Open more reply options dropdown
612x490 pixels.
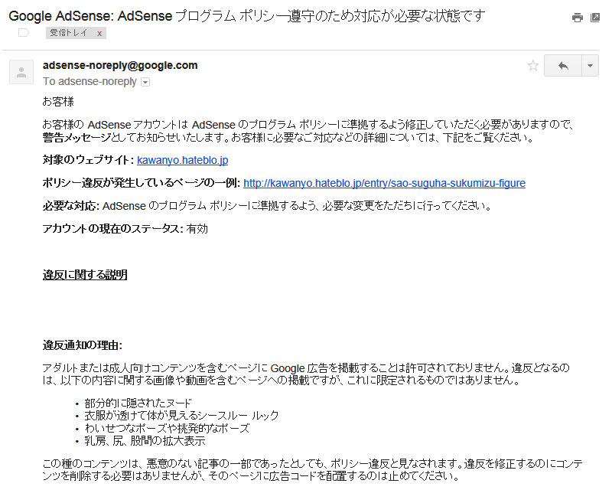click(590, 66)
